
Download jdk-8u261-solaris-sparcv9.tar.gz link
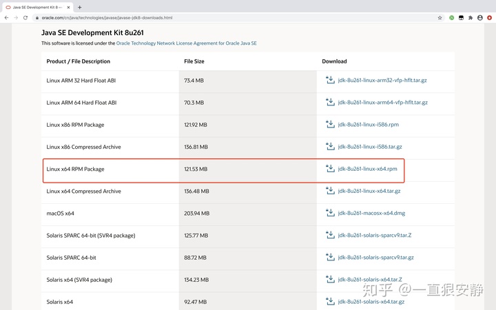coord(376,258)
